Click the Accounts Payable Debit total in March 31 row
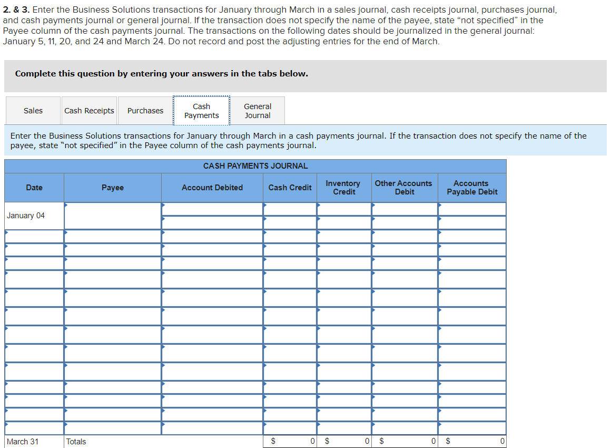 472,441
